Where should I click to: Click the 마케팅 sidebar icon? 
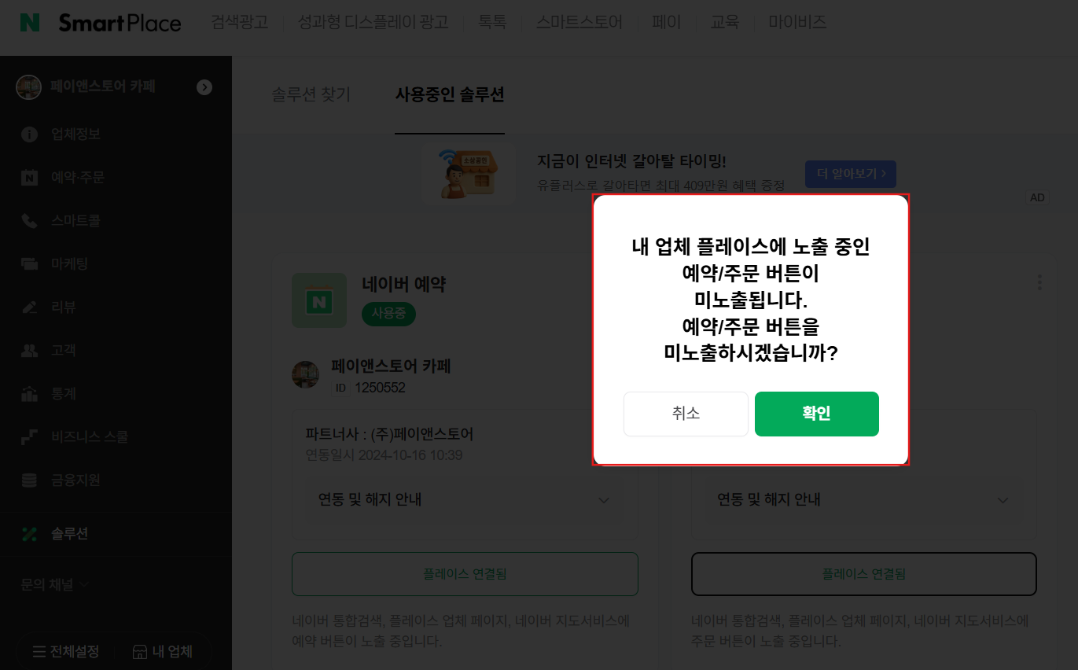29,264
